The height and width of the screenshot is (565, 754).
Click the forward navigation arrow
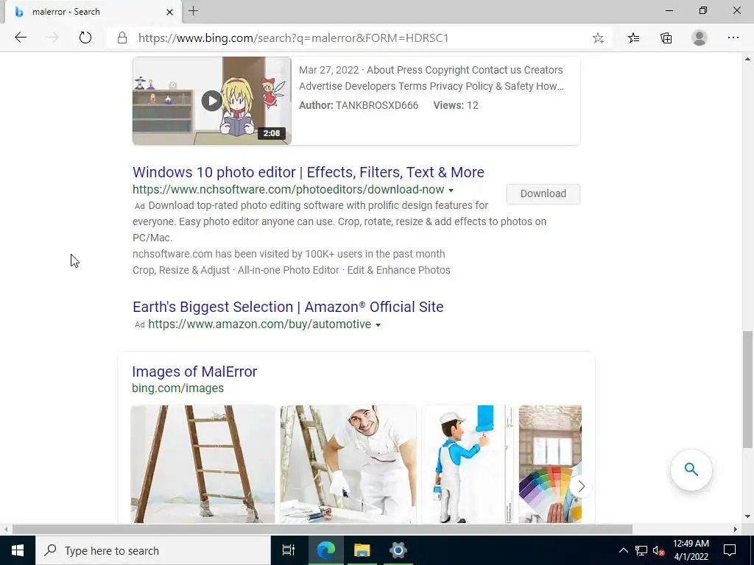(53, 38)
